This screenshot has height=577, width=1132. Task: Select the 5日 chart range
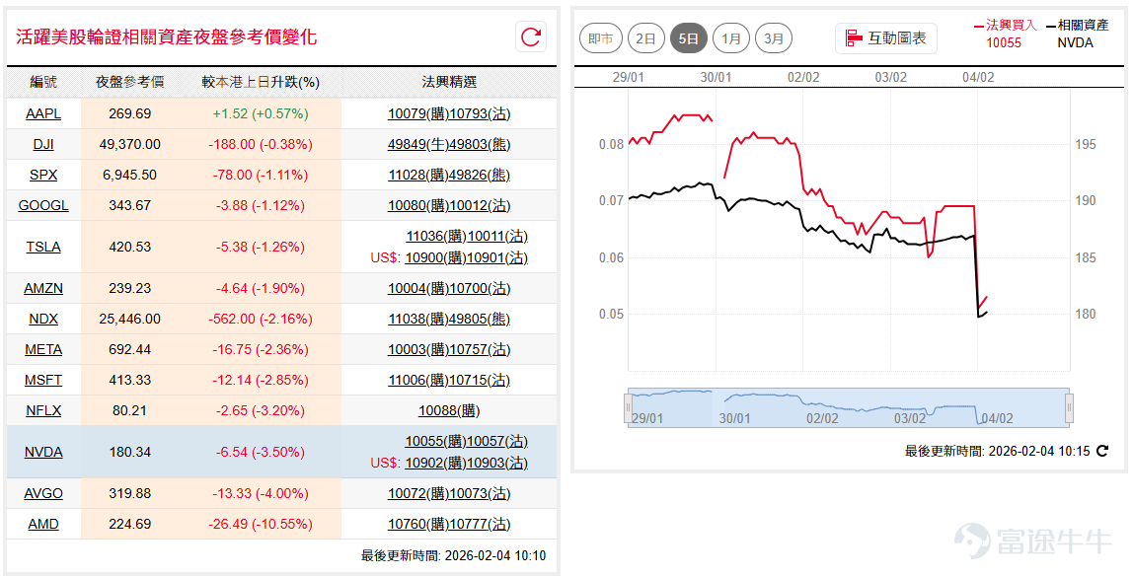[688, 38]
